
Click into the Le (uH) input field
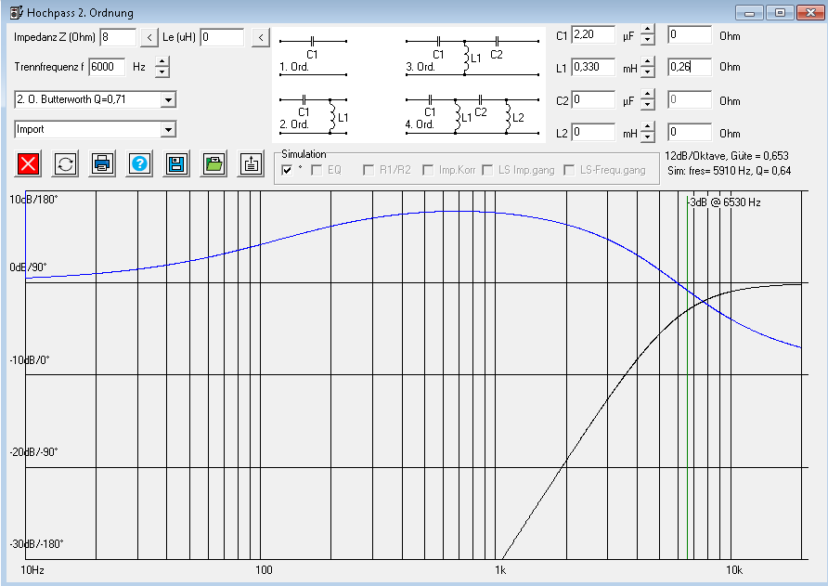tap(222, 37)
